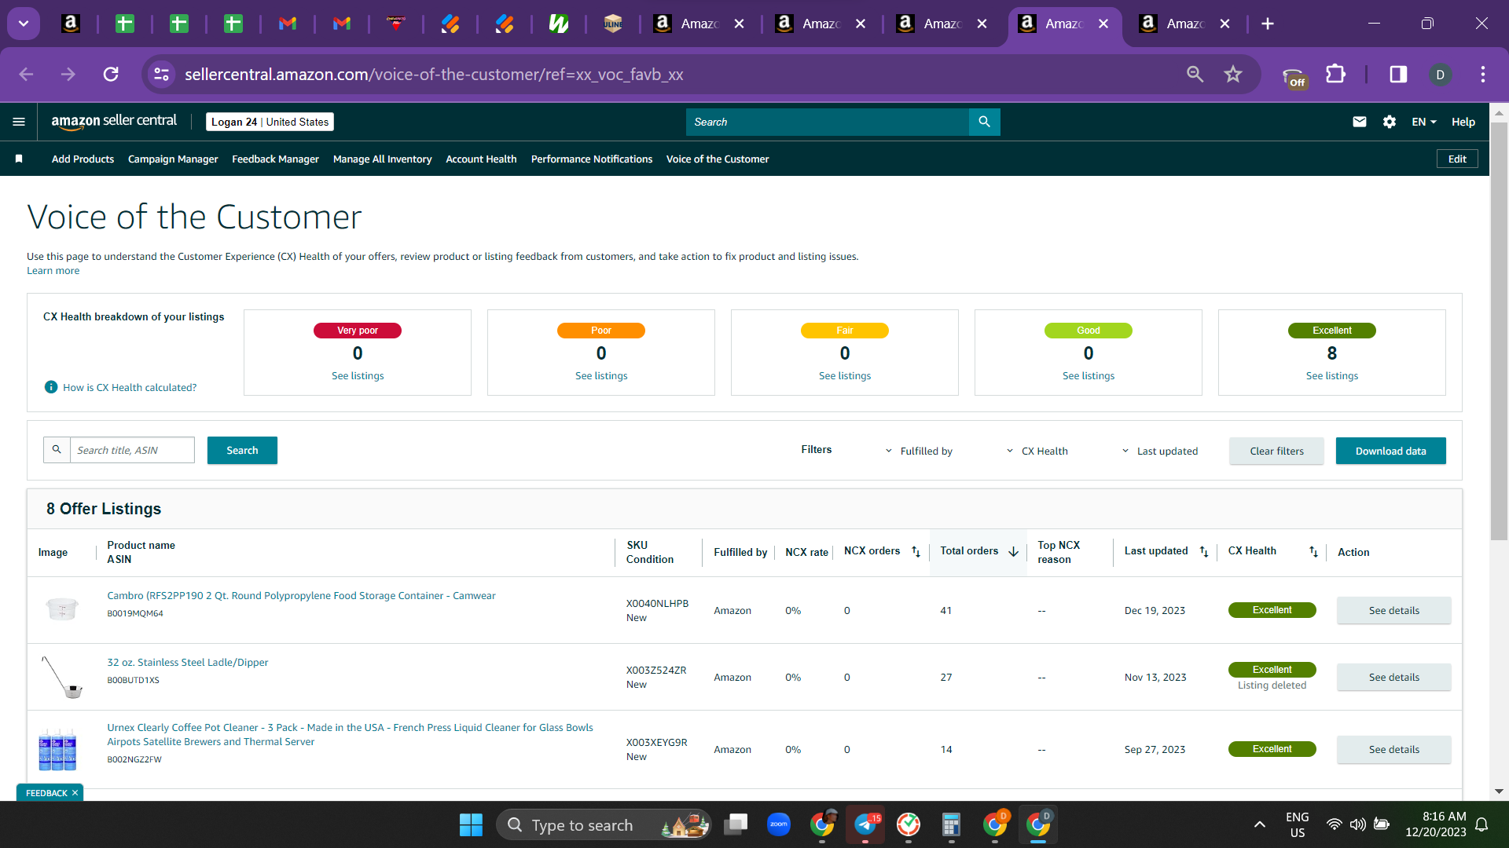The width and height of the screenshot is (1509, 848).
Task: Open the EN language dropdown
Action: coord(1424,122)
